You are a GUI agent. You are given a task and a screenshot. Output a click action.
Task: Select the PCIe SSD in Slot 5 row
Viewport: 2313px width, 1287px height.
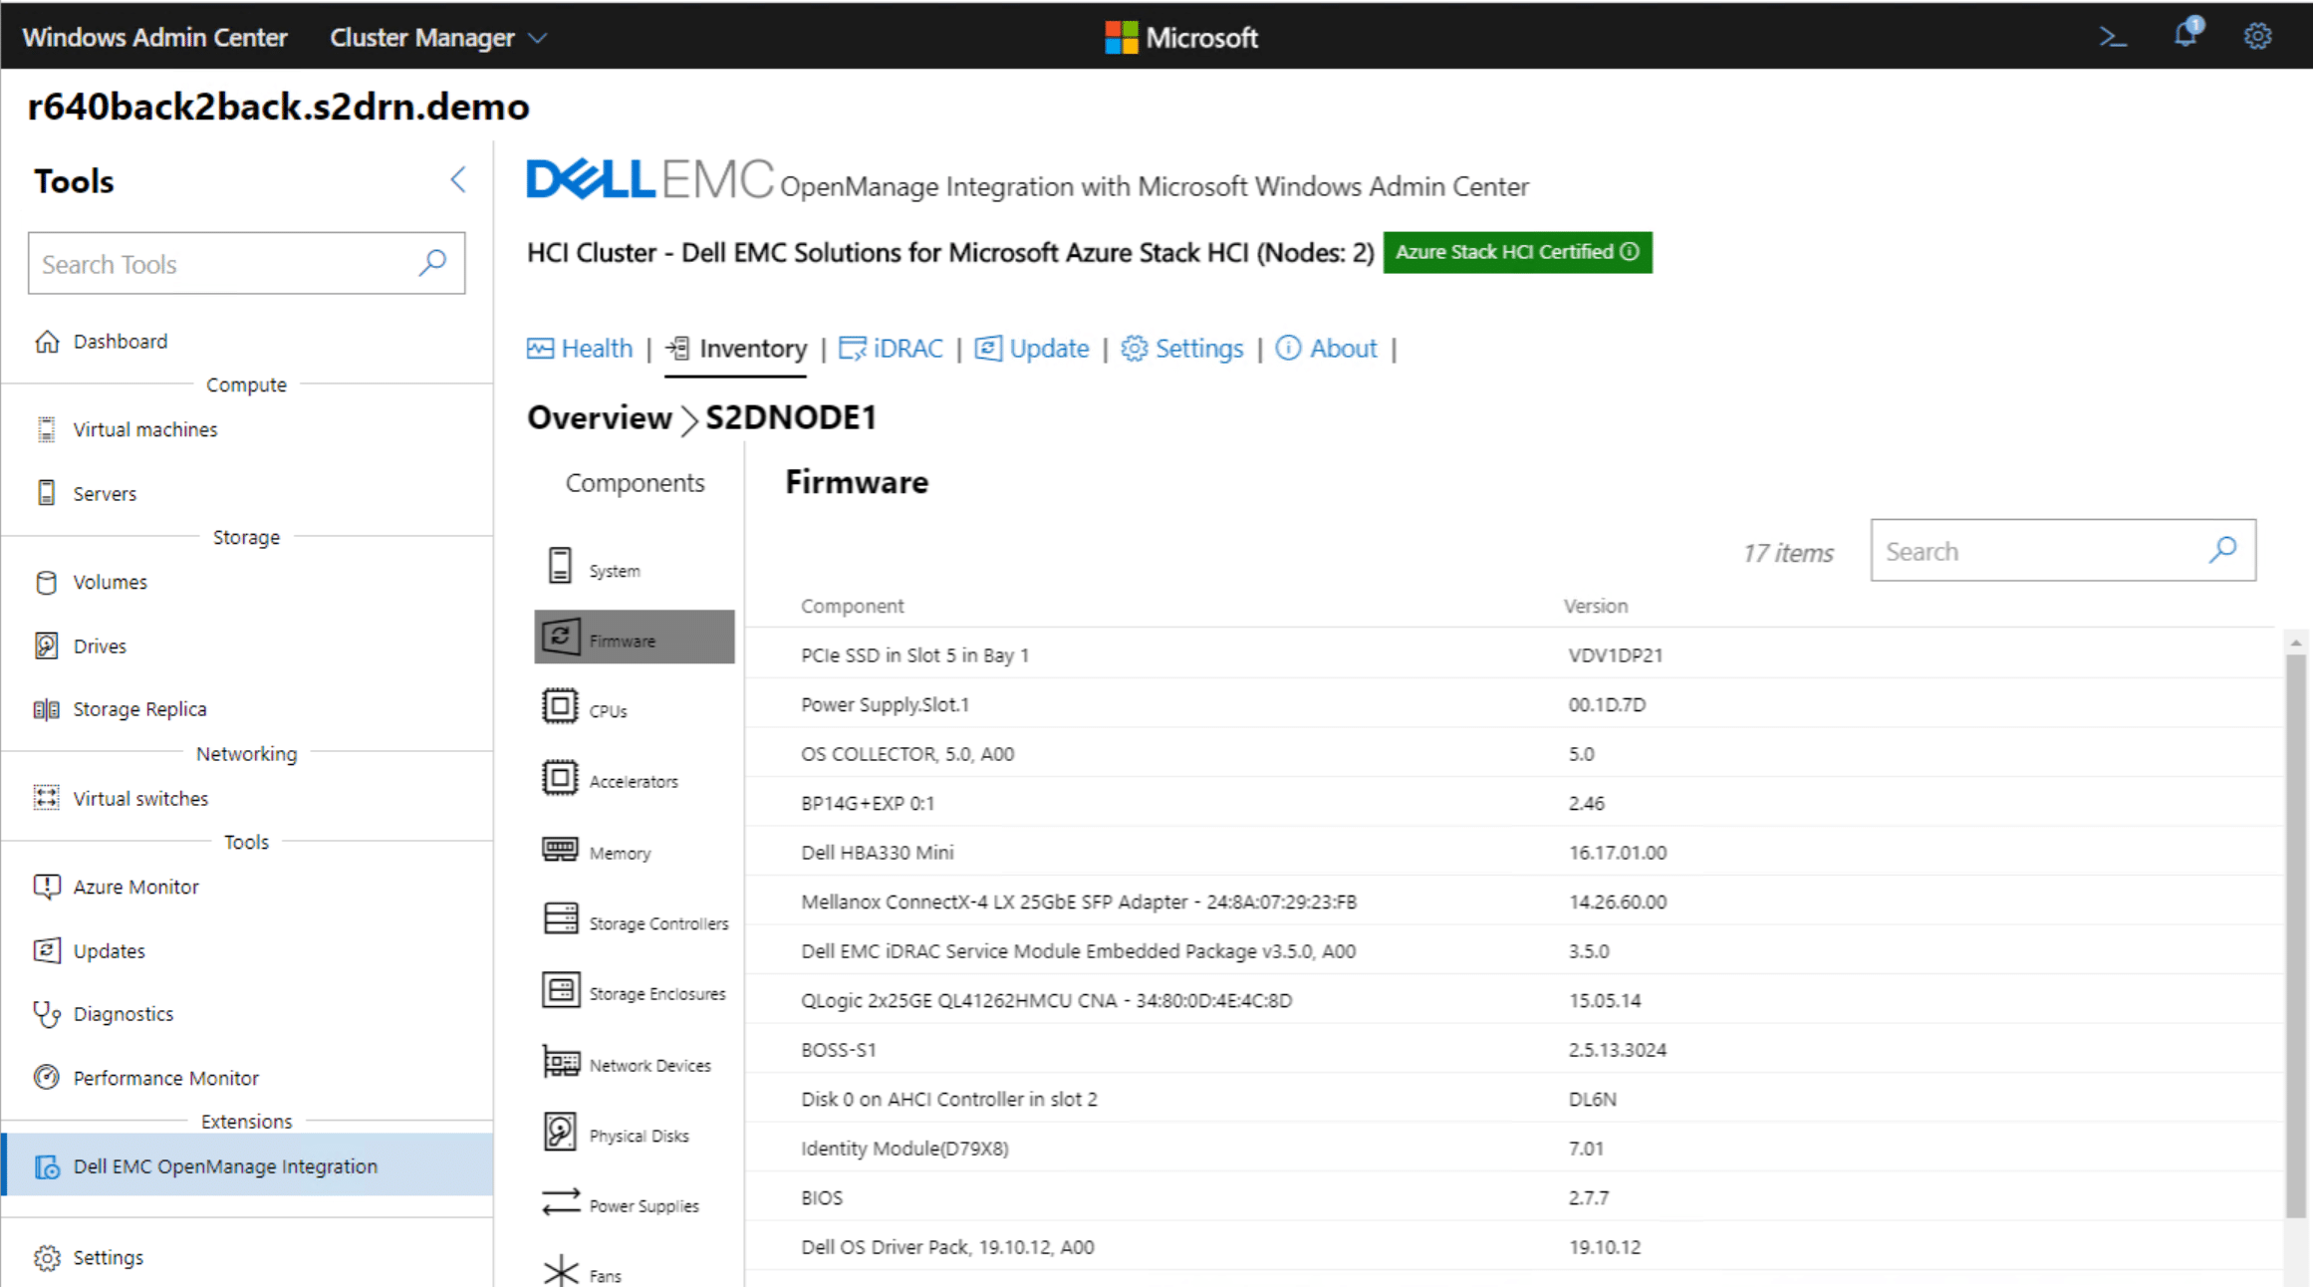click(x=1514, y=654)
